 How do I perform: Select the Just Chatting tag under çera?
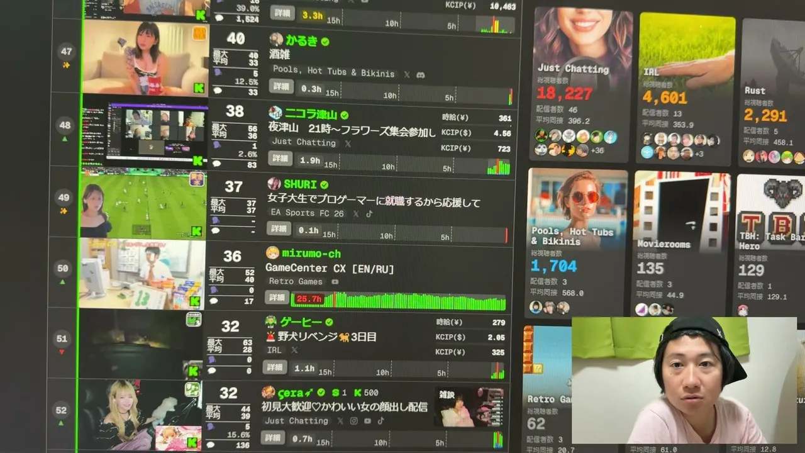[297, 421]
